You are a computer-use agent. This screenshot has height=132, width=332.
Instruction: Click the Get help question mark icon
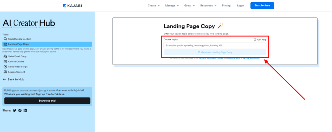point(255,40)
